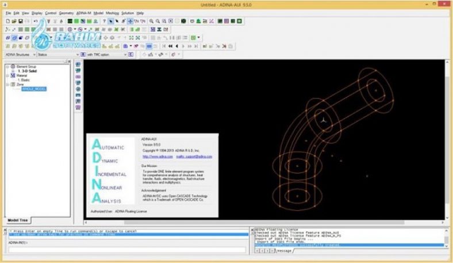
Task: Select WHOLE_MODEL zone in the Model Tree
Action: pyautogui.click(x=34, y=89)
